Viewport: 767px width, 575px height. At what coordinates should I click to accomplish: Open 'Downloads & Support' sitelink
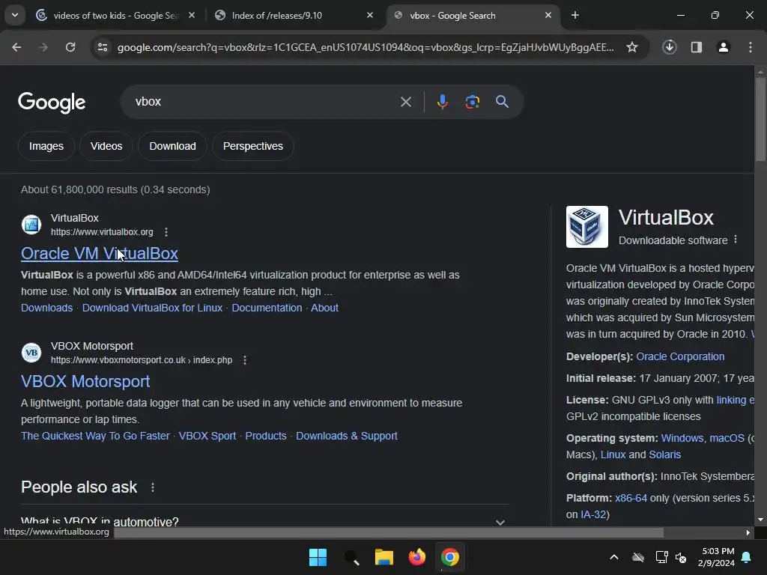tap(346, 436)
